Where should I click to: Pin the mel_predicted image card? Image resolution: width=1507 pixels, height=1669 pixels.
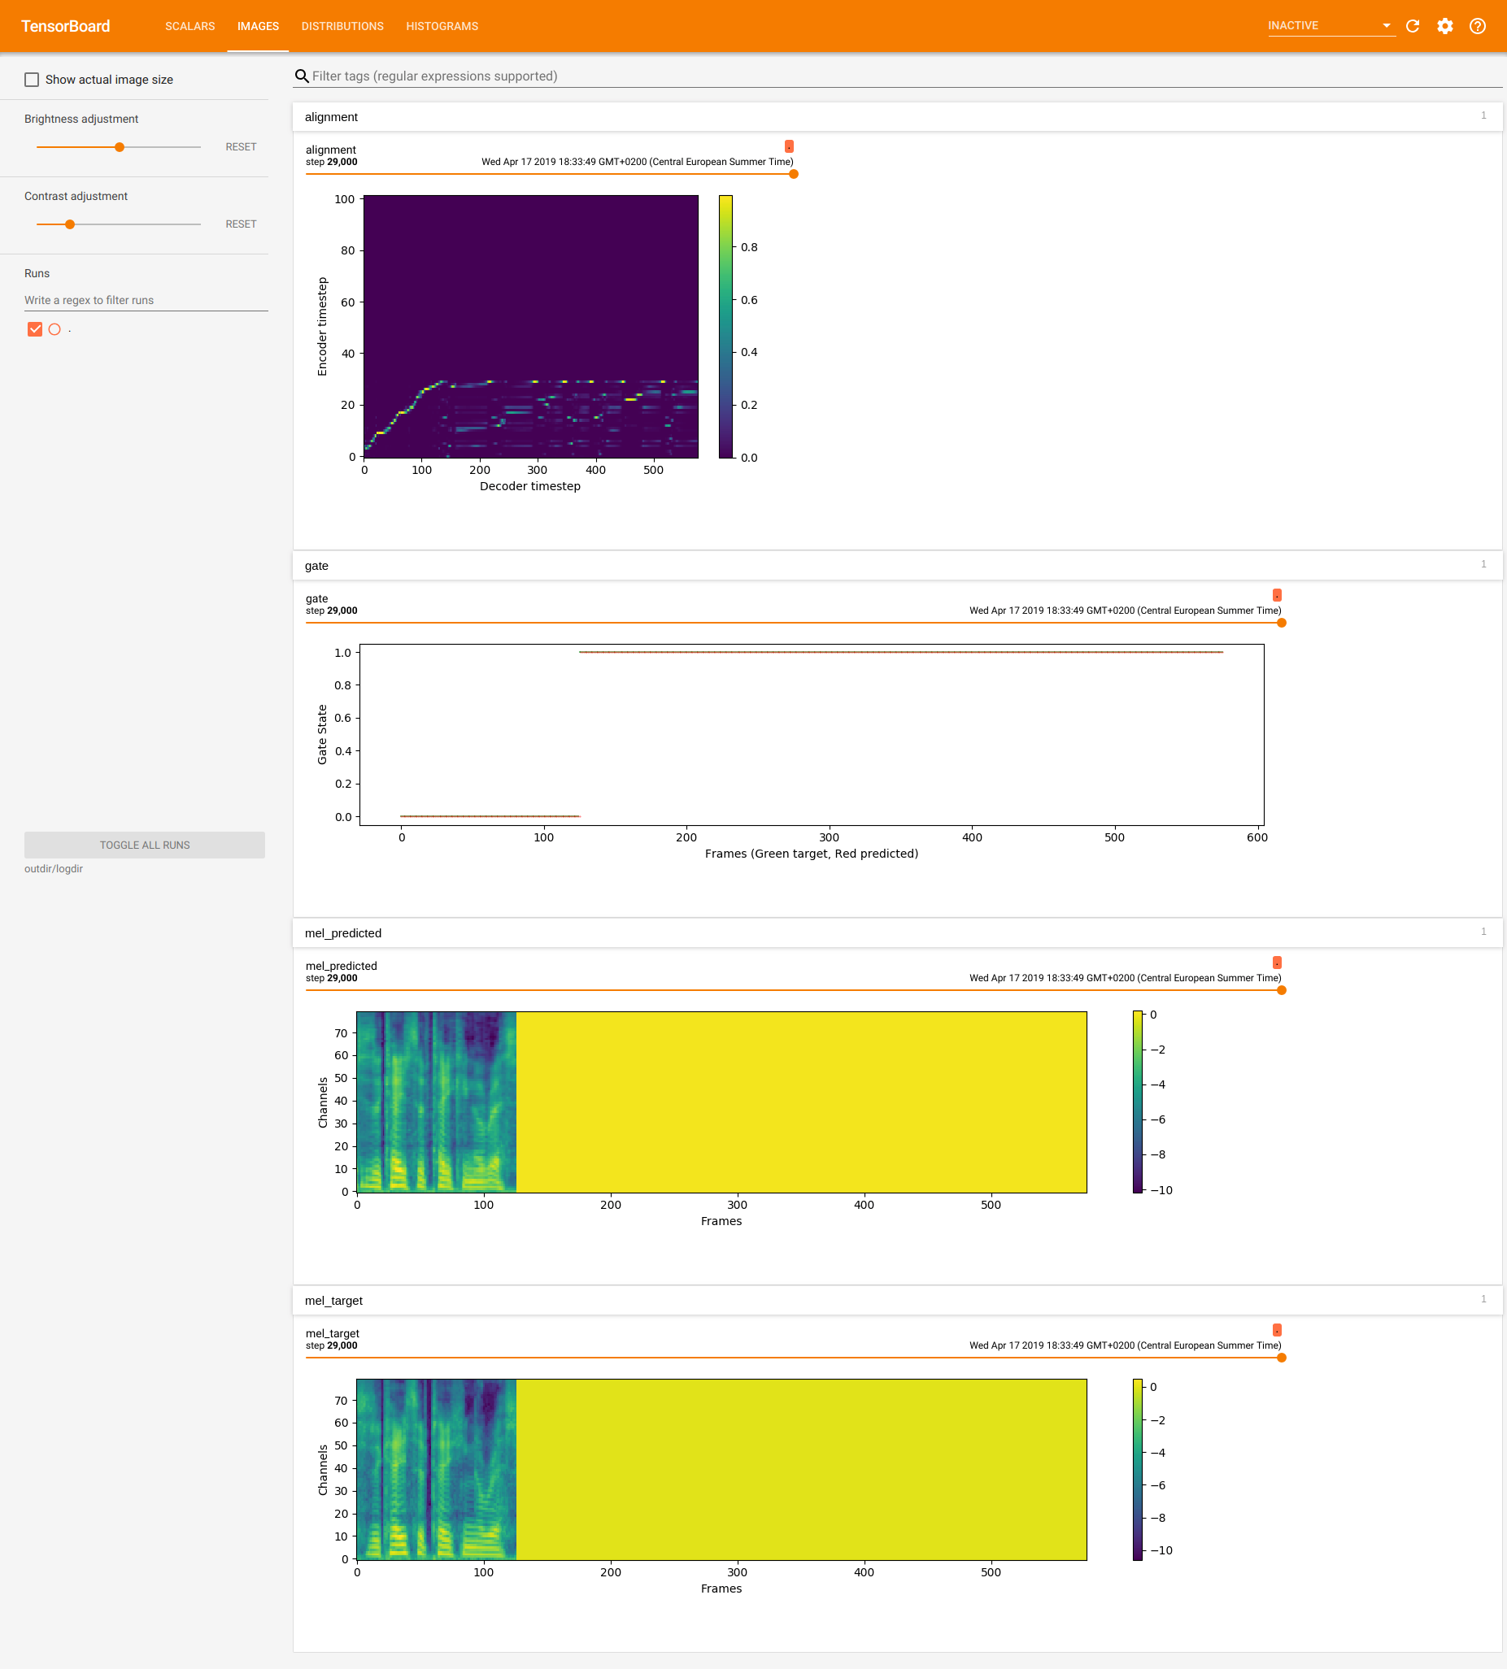click(1276, 962)
